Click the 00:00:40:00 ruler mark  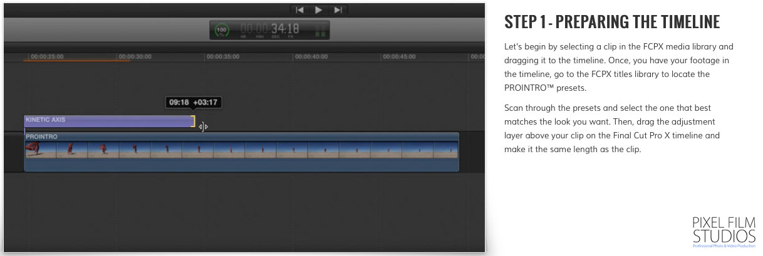click(311, 56)
